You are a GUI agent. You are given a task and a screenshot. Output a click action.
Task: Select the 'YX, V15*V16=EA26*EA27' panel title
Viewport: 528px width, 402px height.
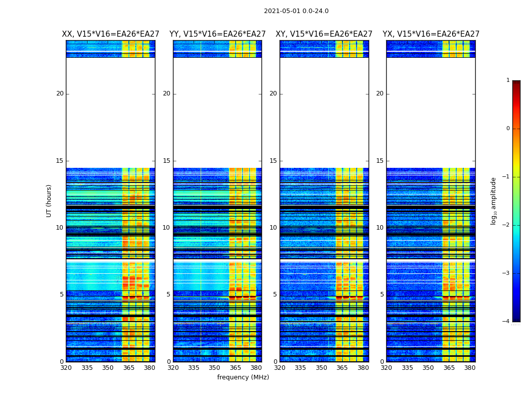click(430, 34)
